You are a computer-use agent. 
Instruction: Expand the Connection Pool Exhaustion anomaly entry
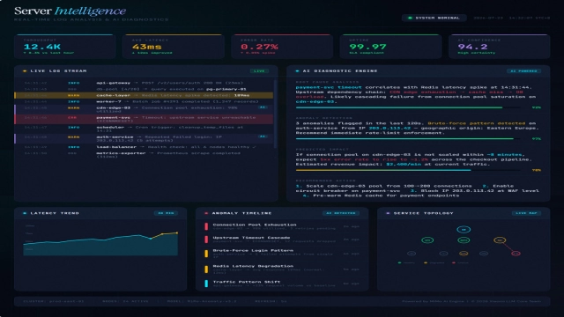[282, 226]
